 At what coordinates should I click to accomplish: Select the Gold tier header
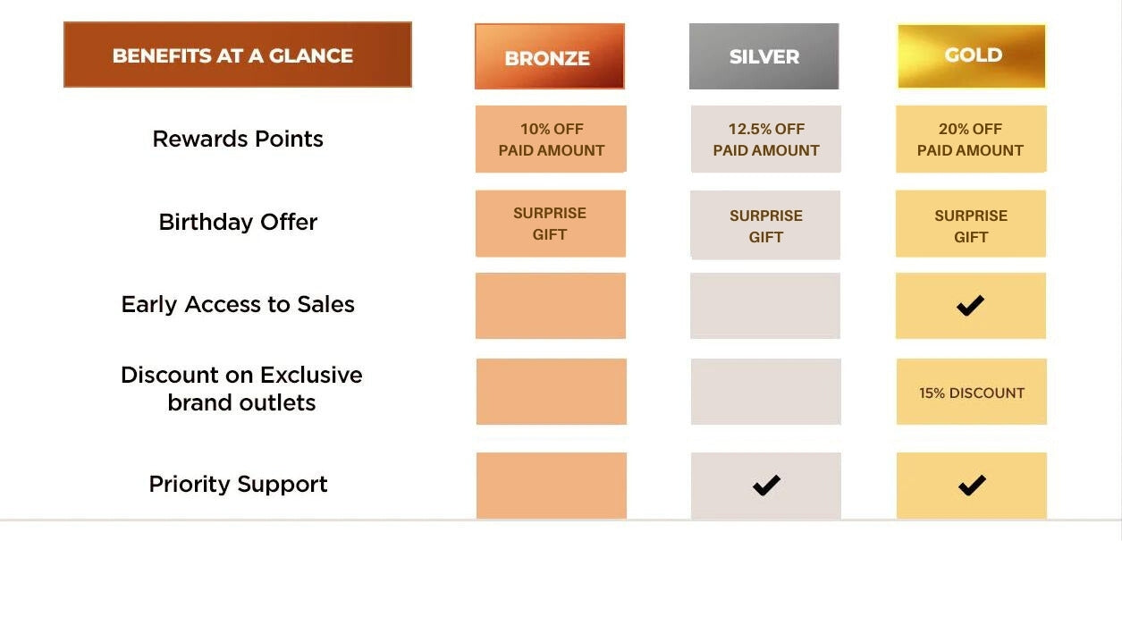tap(972, 55)
